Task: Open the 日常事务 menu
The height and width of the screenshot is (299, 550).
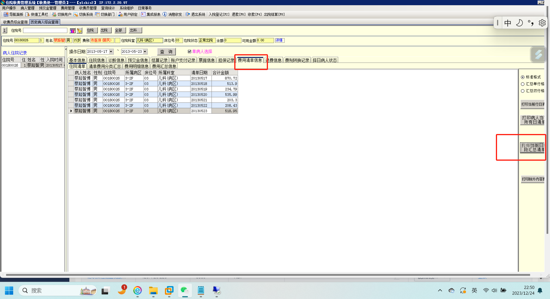Action: (x=145, y=8)
